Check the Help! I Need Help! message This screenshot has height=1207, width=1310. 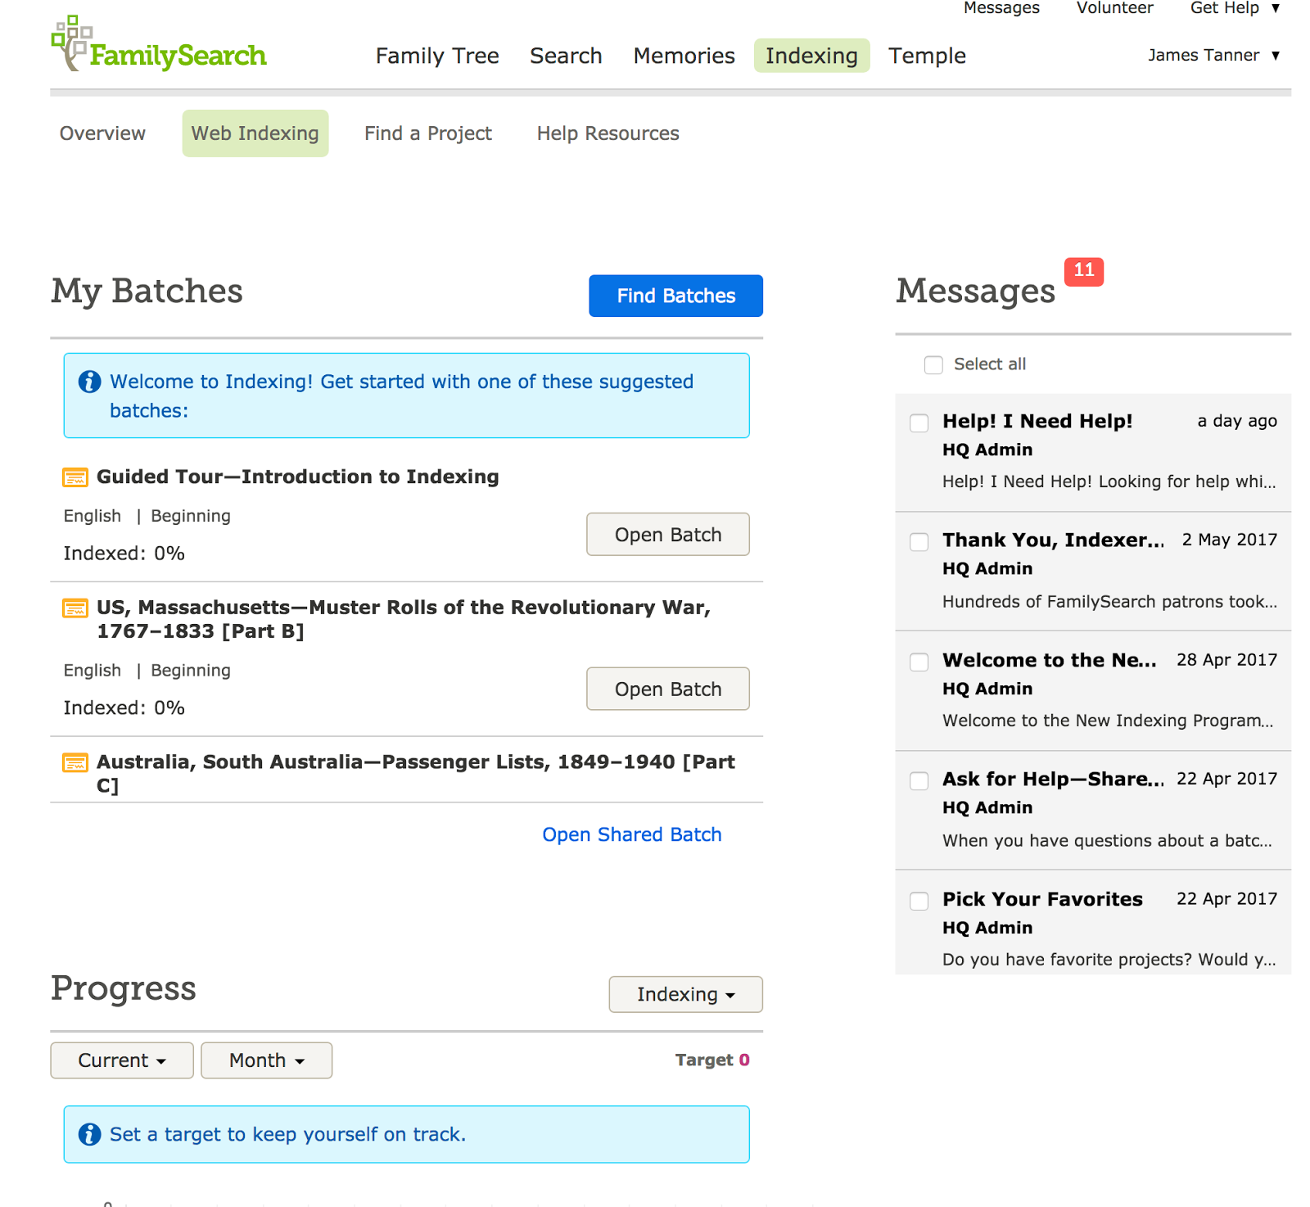[919, 423]
